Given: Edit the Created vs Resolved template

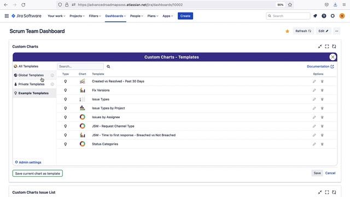Looking at the screenshot, I should (314, 82).
